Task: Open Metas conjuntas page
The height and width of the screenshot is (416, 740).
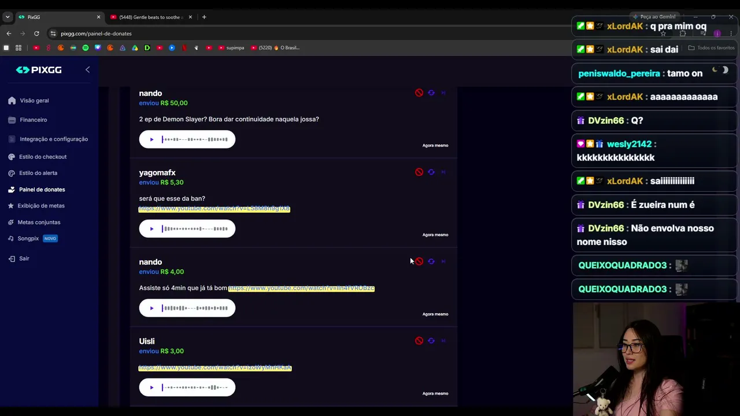Action: (34, 222)
